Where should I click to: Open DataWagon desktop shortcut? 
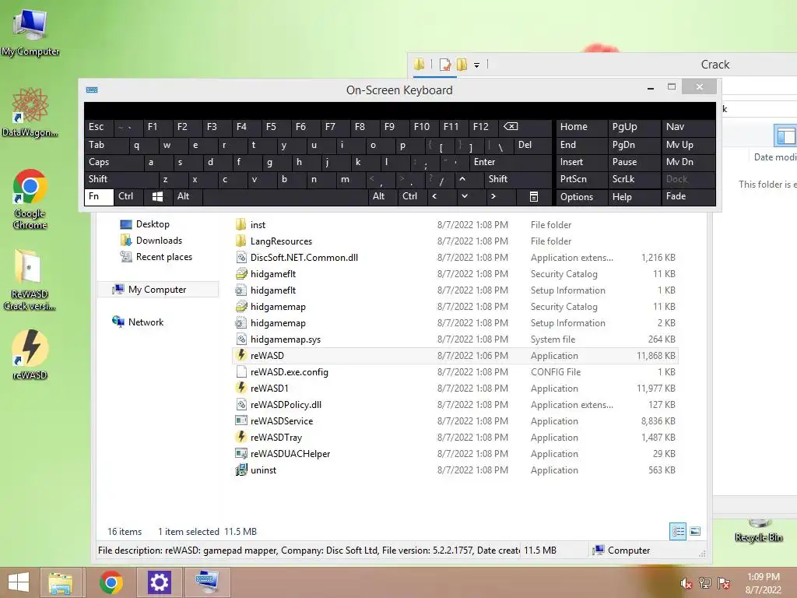click(30, 112)
